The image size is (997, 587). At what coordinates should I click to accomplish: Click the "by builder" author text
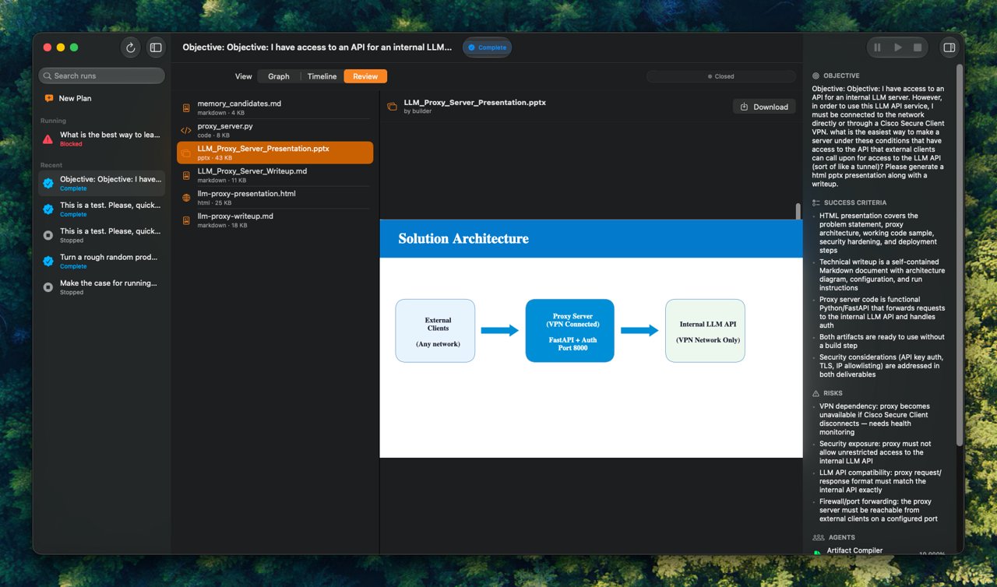point(417,111)
